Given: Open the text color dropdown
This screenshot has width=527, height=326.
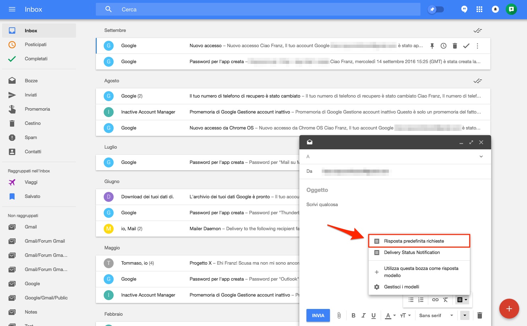Looking at the screenshot, I should tap(391, 315).
